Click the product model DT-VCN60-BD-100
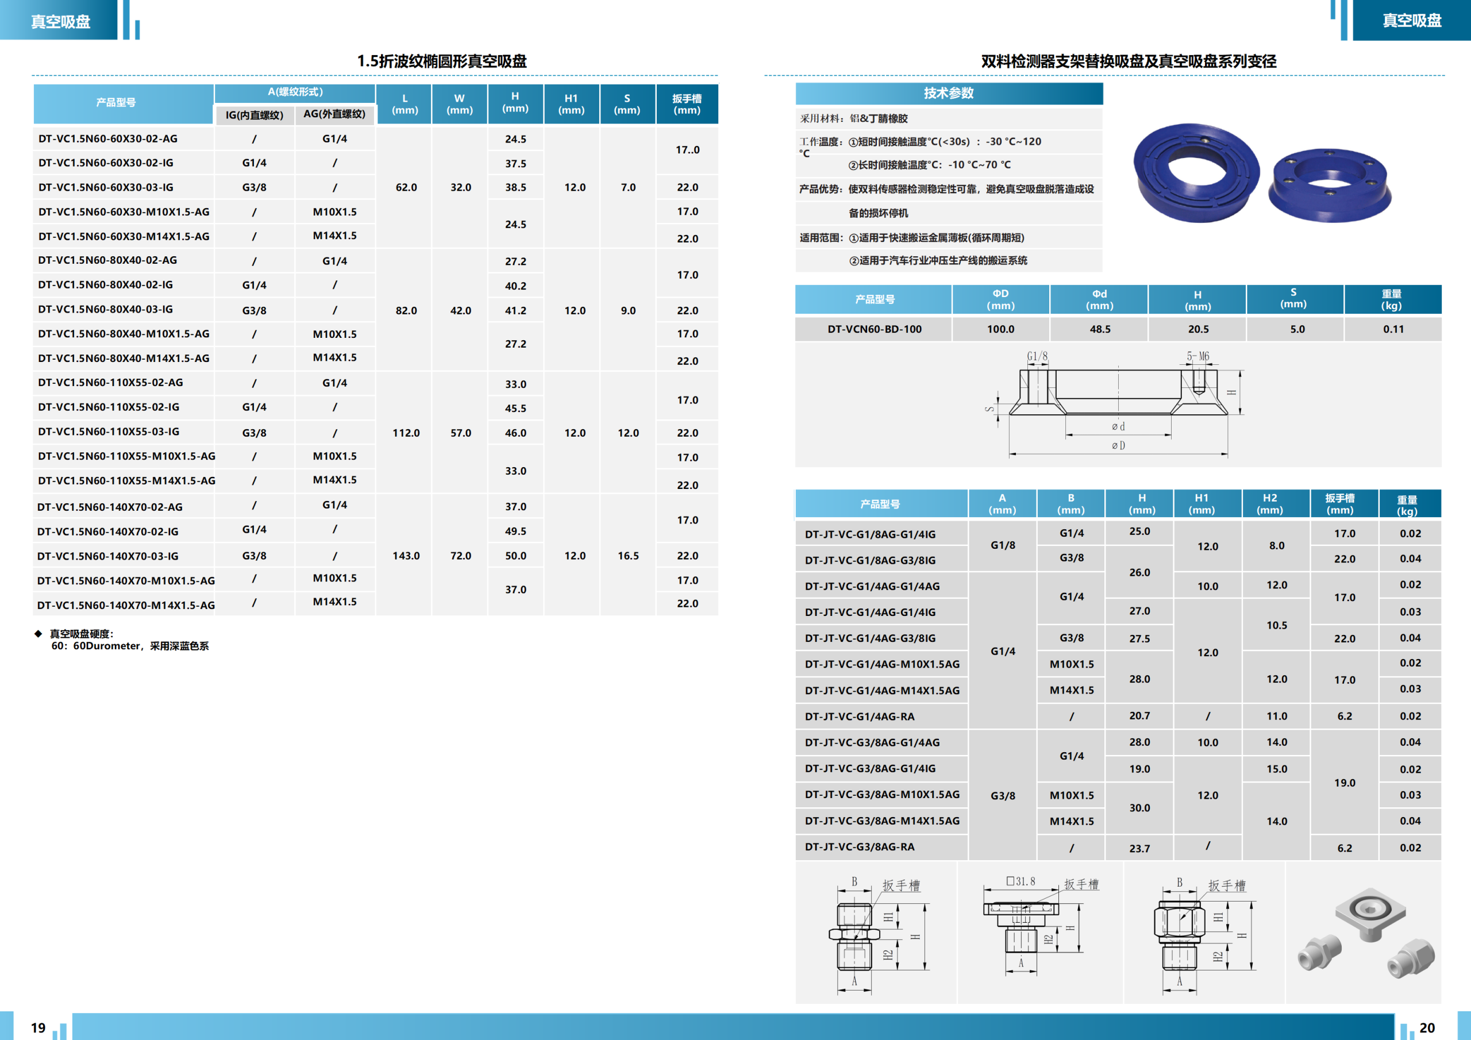 pyautogui.click(x=875, y=329)
